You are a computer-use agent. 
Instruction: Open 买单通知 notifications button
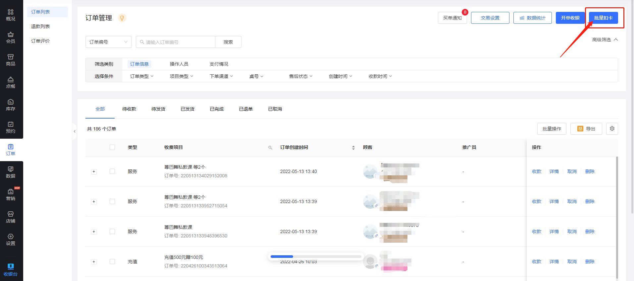click(x=452, y=18)
